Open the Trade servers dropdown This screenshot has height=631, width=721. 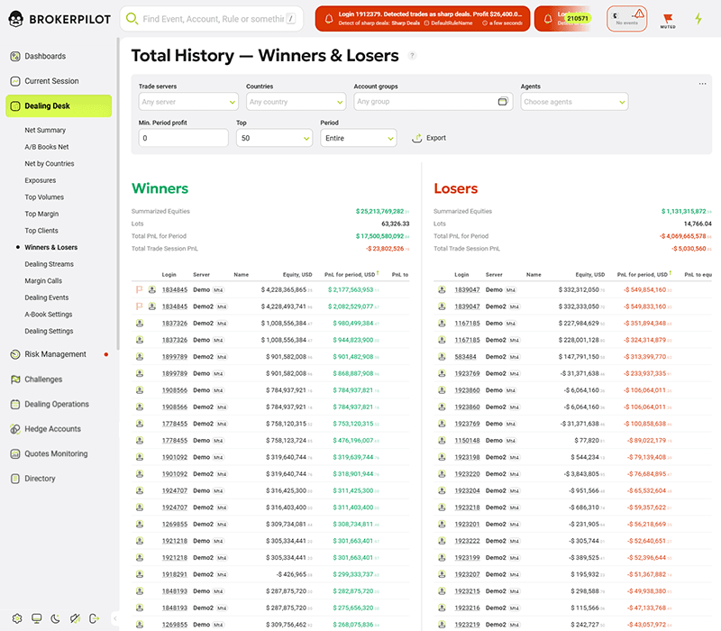(x=187, y=103)
